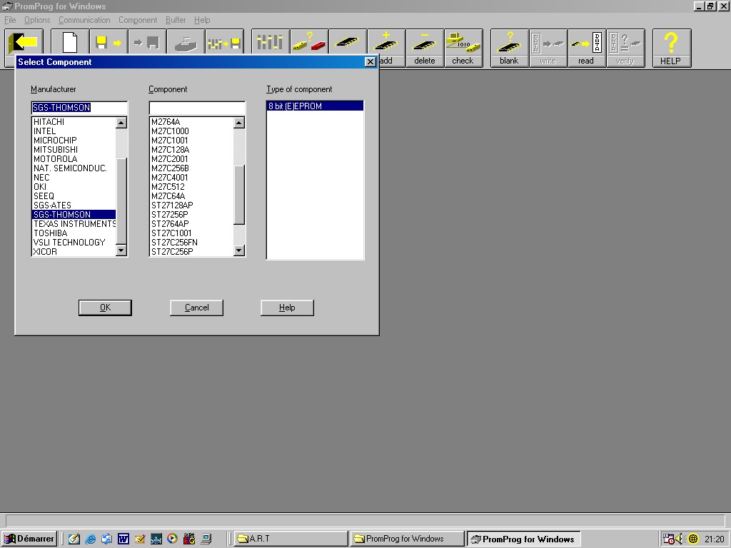The height and width of the screenshot is (548, 731).
Task: Select MITSUBISHI manufacturer
Action: click(x=74, y=150)
